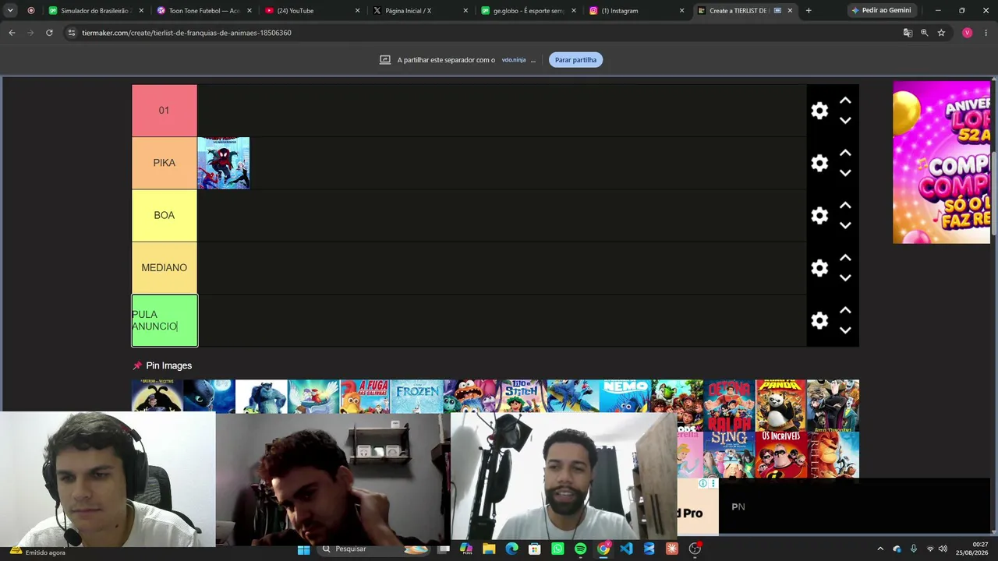This screenshot has width=998, height=561.
Task: Click the taskbar Pesquisar search box
Action: 375,549
